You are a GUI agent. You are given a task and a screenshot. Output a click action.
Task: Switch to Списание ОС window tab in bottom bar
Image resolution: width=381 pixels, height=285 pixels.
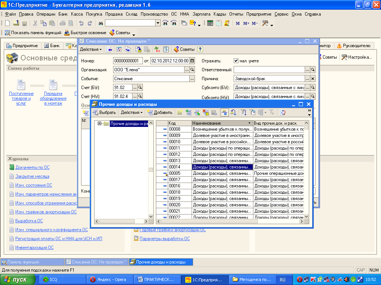[96, 262]
